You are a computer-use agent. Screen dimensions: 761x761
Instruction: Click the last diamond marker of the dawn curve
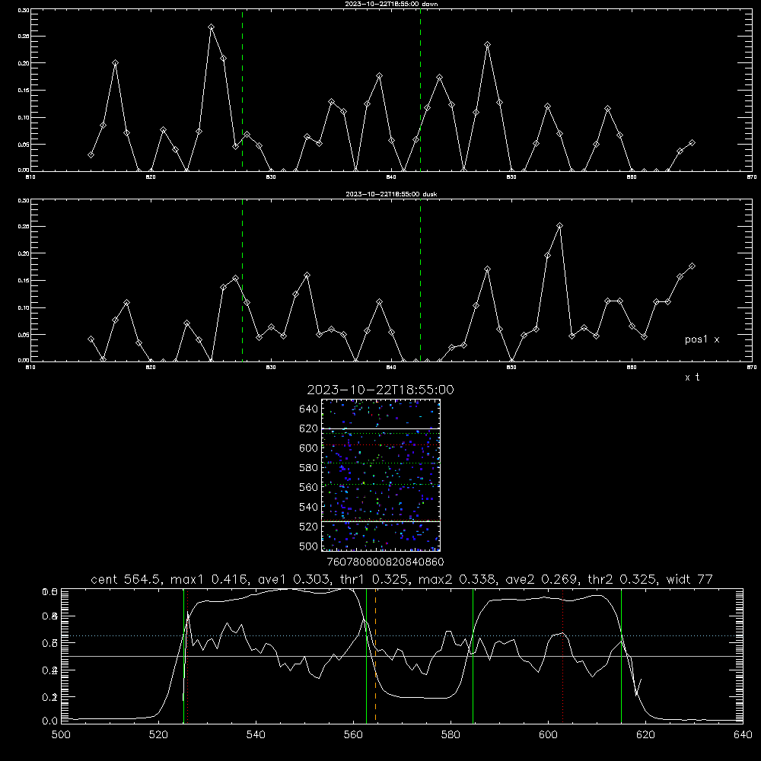[692, 143]
